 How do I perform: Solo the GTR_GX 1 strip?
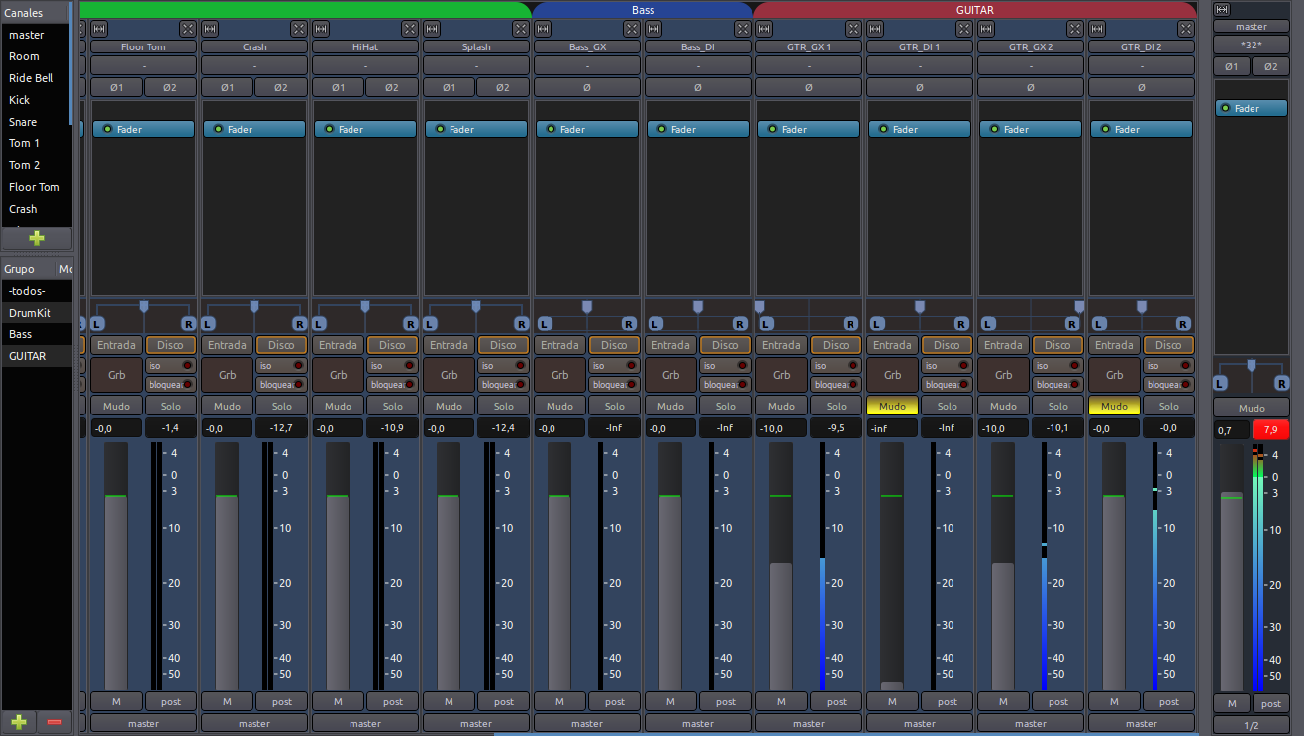tap(837, 406)
